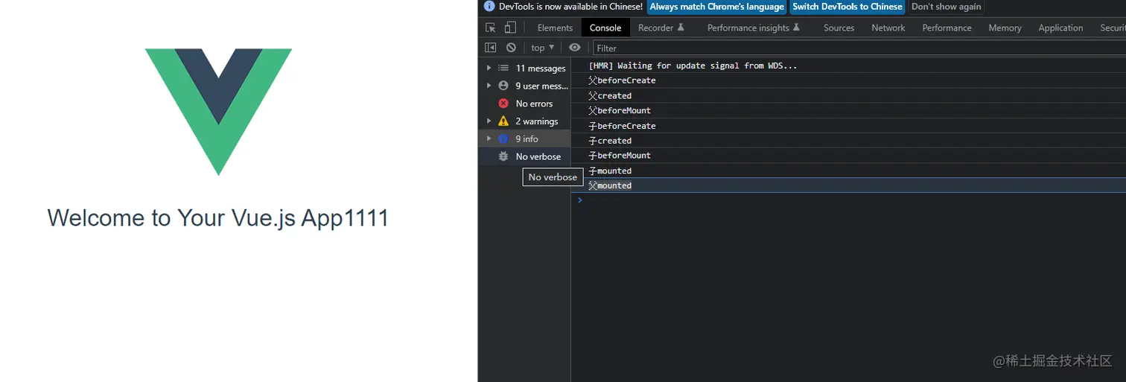This screenshot has width=1126, height=382.
Task: Click the Welcome to Your Vue.js App1111 heading
Action: (218, 218)
